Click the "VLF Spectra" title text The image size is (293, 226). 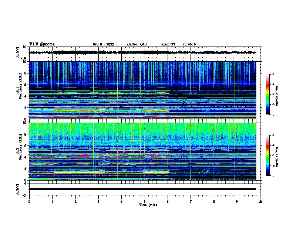42,44
